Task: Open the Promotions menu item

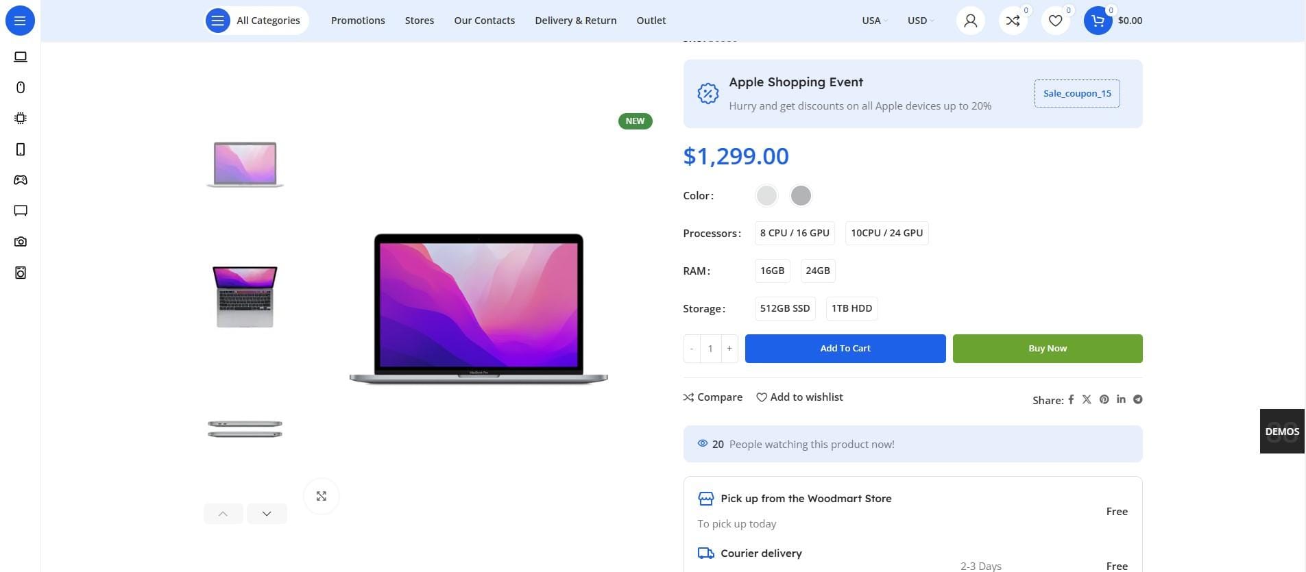Action: pos(358,21)
